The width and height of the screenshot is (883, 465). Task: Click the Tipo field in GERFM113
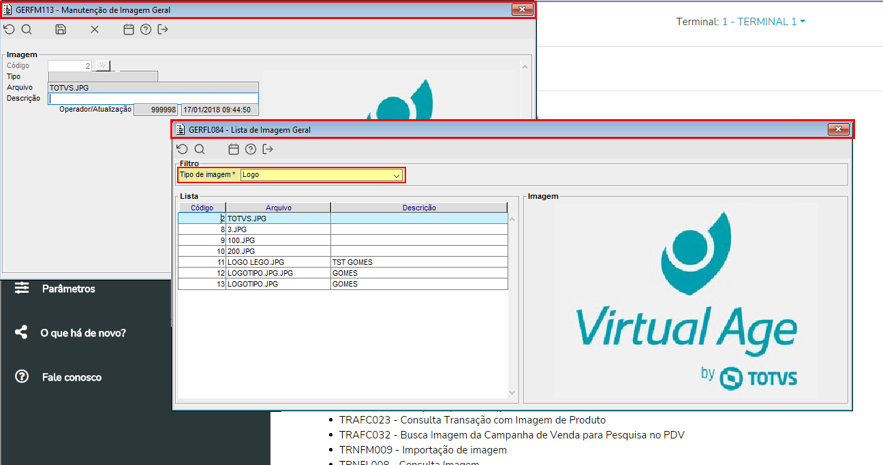click(103, 76)
